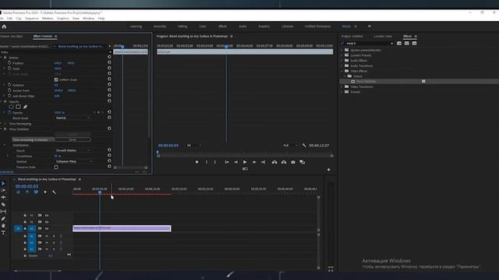
Task: Filter effects by Accelerated Effects badge
Action: click(x=399, y=44)
